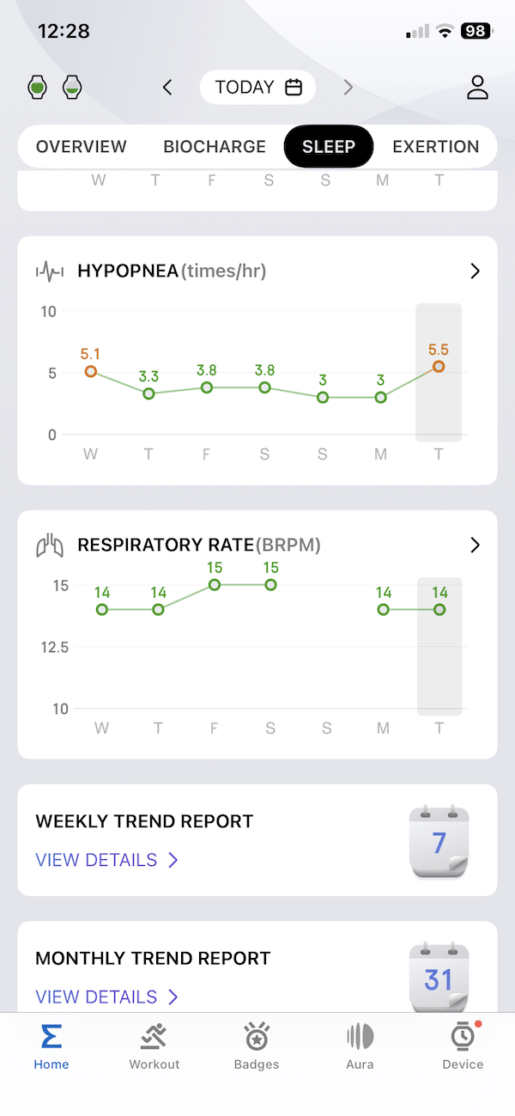The width and height of the screenshot is (515, 1116).
Task: Switch to the Overview tab
Action: pos(82,147)
